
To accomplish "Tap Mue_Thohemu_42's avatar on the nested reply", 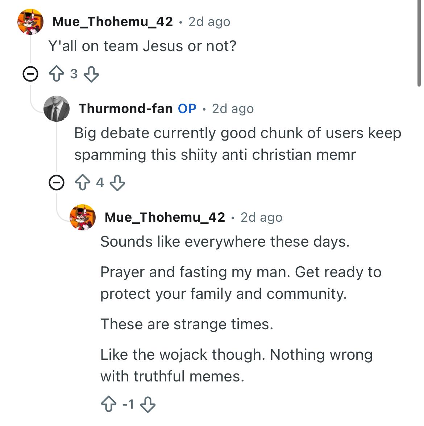I will (83, 217).
